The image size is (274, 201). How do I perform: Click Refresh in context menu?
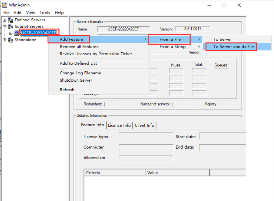67,90
